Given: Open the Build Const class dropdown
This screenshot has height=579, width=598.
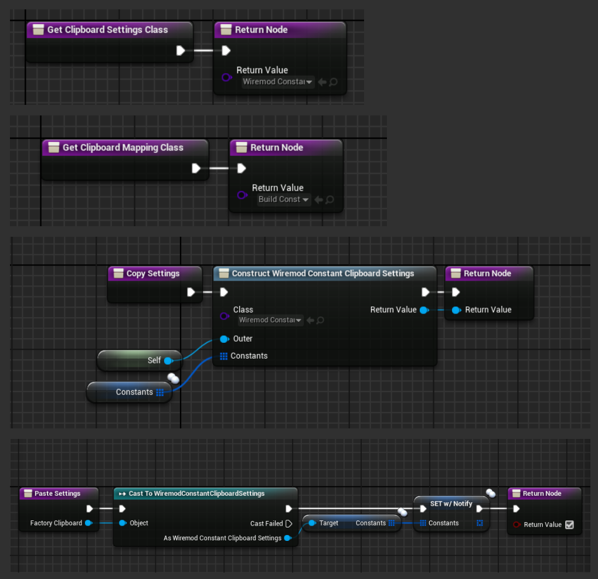Looking at the screenshot, I should 283,199.
